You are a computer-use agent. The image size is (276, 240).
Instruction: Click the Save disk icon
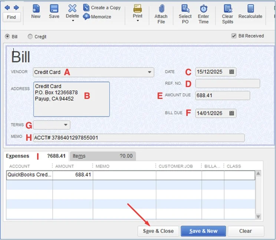coord(54,8)
